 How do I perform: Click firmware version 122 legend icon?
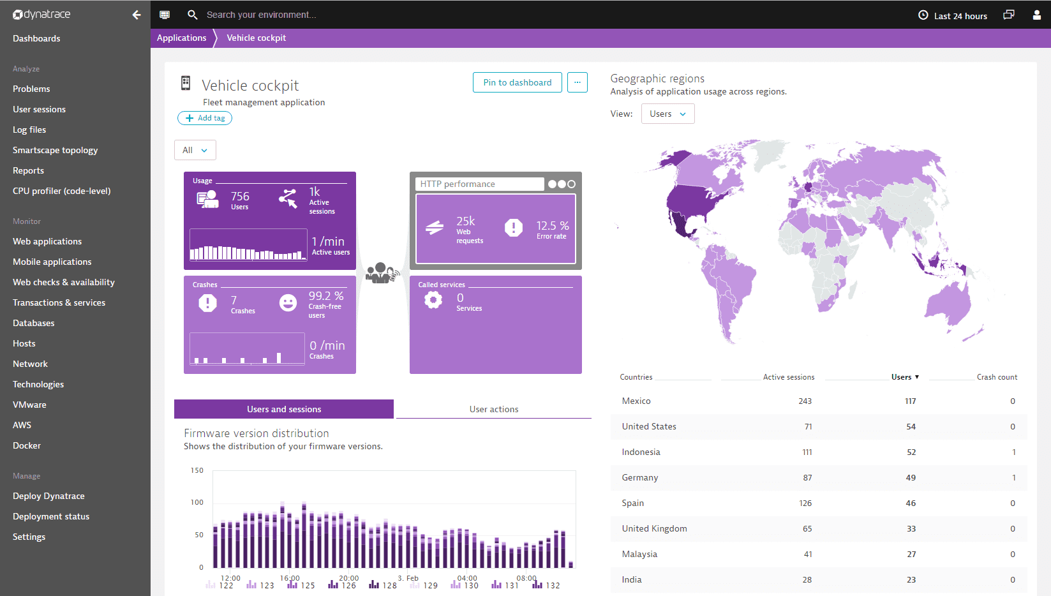[211, 585]
